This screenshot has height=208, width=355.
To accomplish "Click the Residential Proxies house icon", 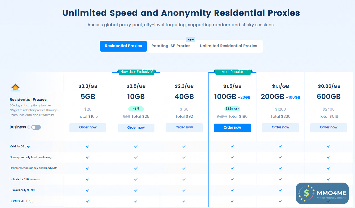I will tap(16, 87).
